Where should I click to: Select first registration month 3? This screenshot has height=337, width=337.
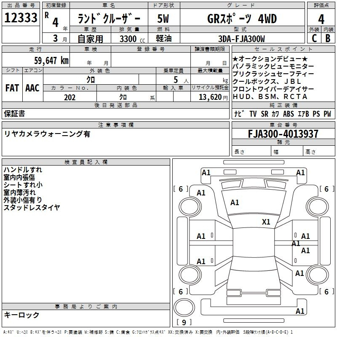click(56, 38)
